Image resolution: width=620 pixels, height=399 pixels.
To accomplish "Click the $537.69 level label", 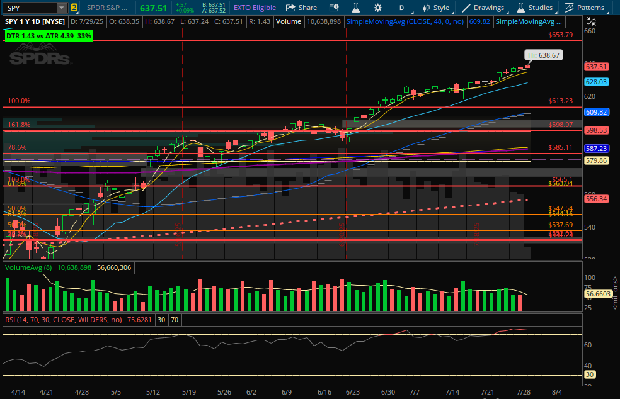I will coord(560,225).
